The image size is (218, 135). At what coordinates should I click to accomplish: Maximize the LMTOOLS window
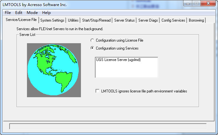[196, 3]
